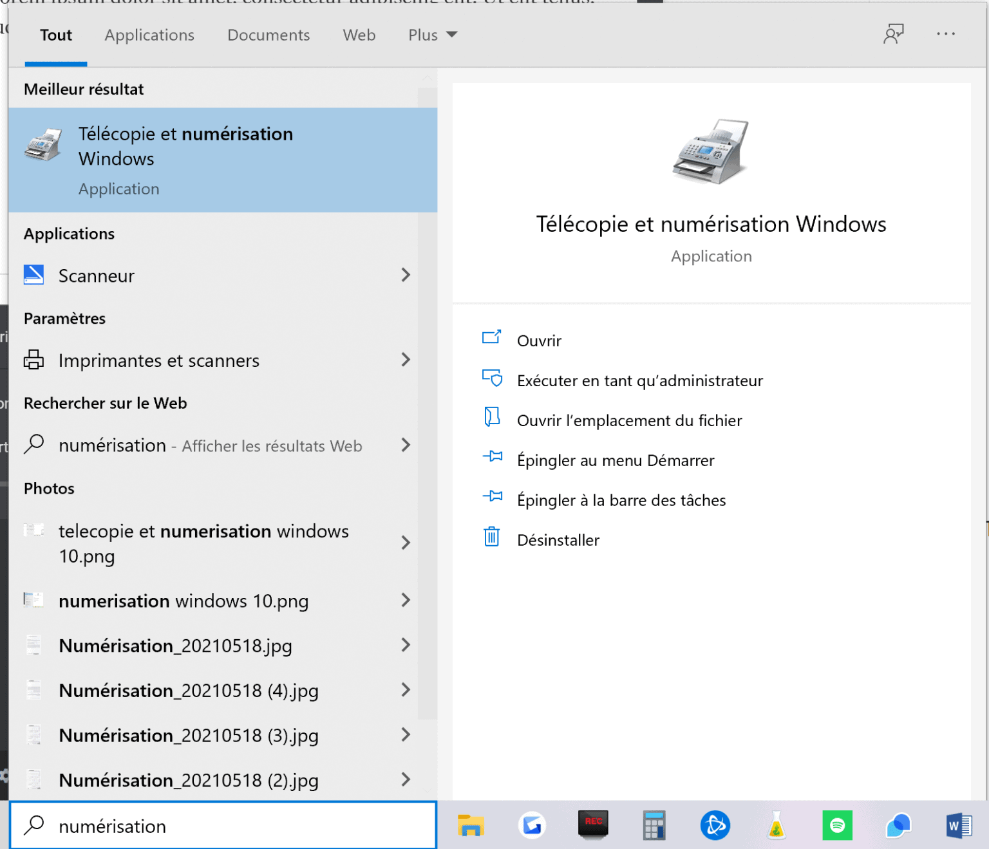Expand the Imprimantes et scanners chevron
Screen dimensions: 989x849
[x=406, y=360]
